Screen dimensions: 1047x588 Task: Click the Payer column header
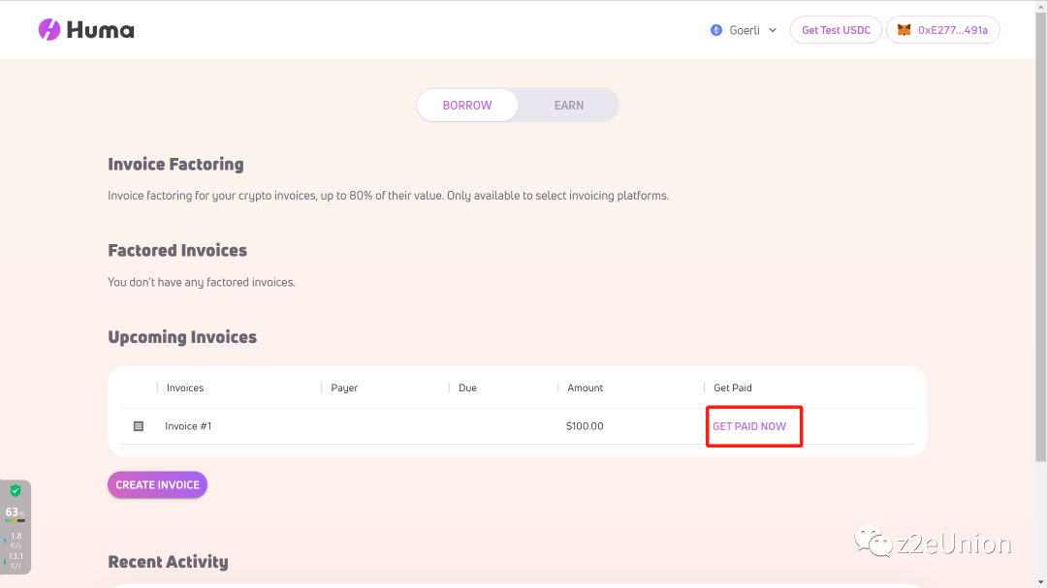coord(344,387)
